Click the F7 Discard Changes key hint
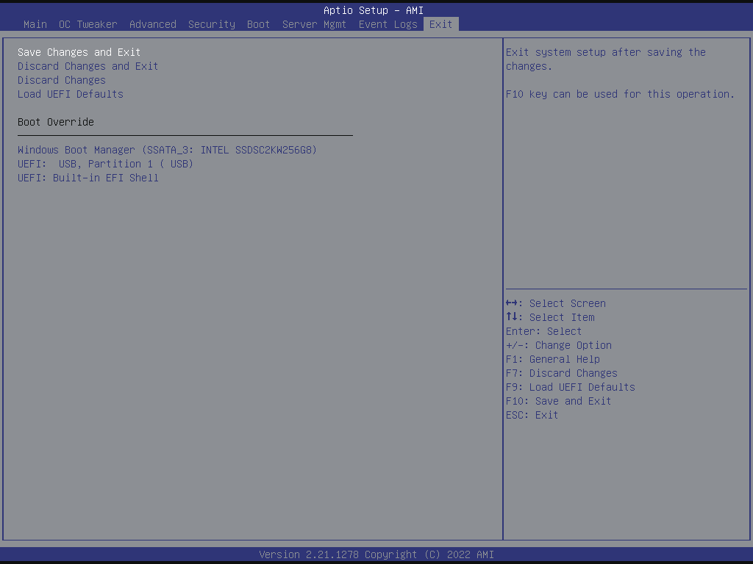Viewport: 753px width, 564px height. pos(562,373)
